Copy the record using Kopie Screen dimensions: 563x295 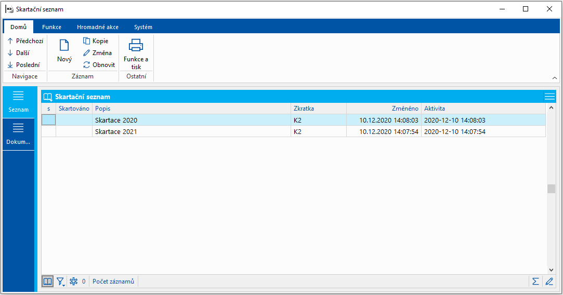coord(96,41)
